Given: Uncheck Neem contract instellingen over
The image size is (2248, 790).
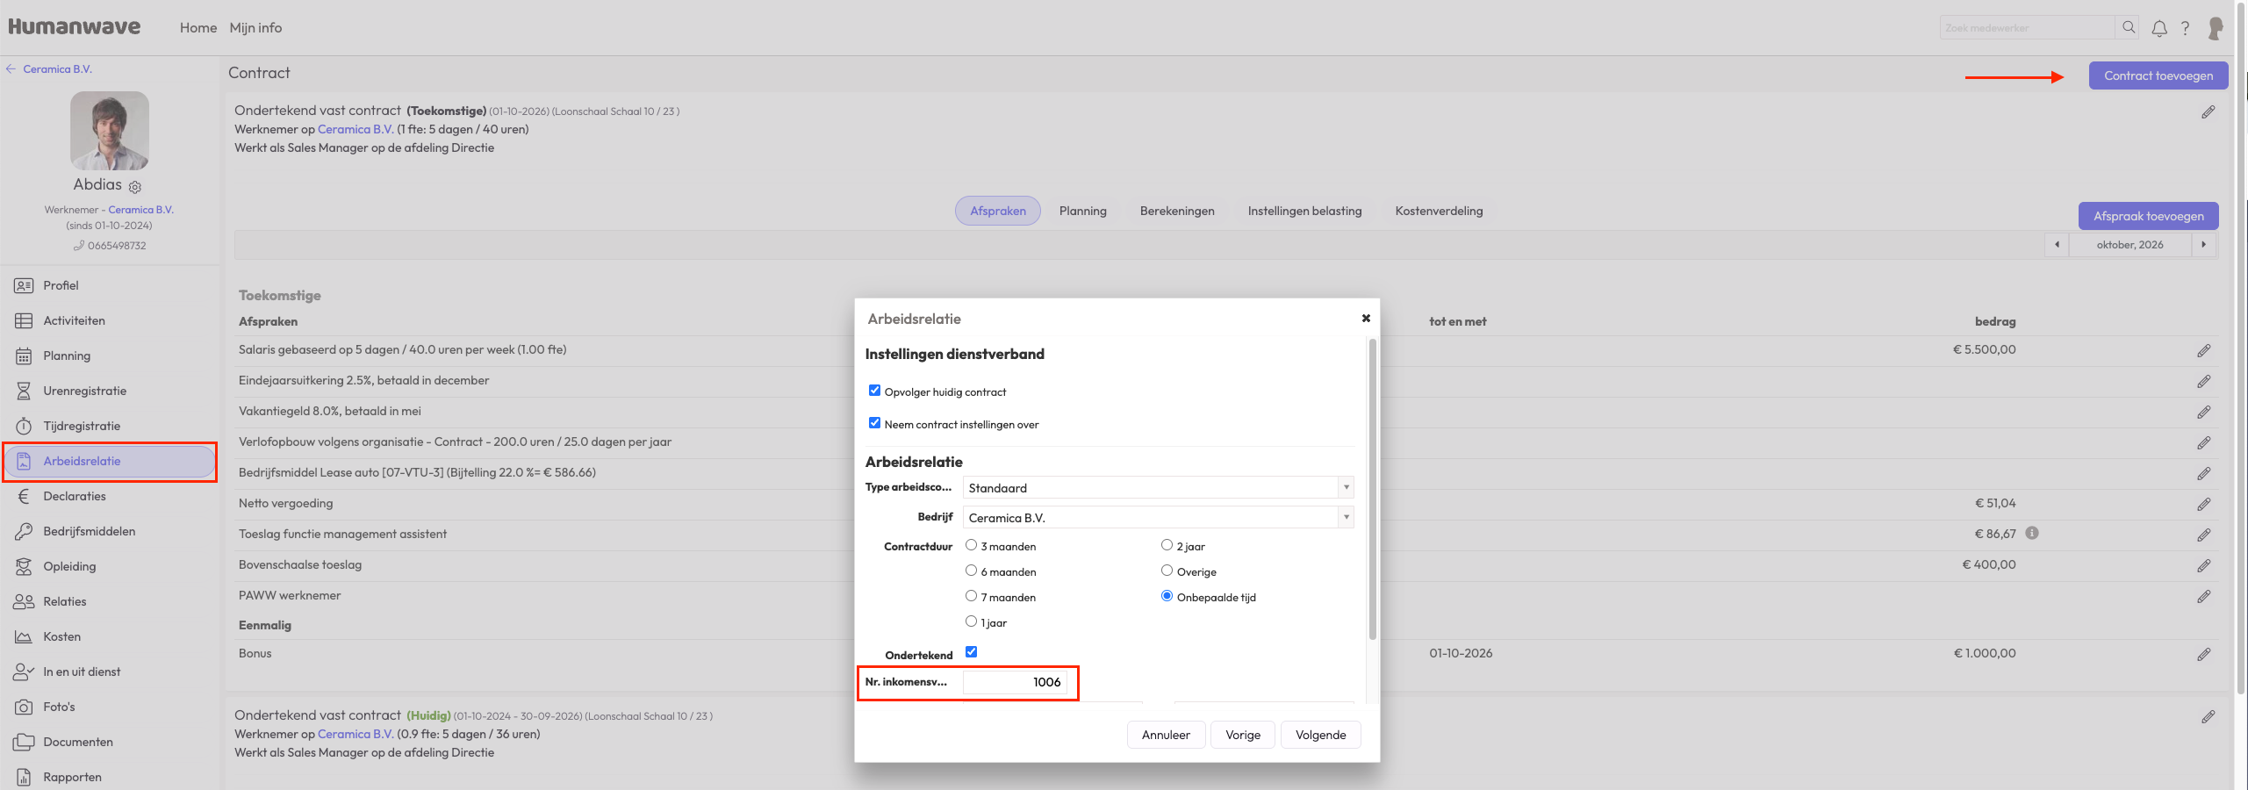Looking at the screenshot, I should (874, 423).
